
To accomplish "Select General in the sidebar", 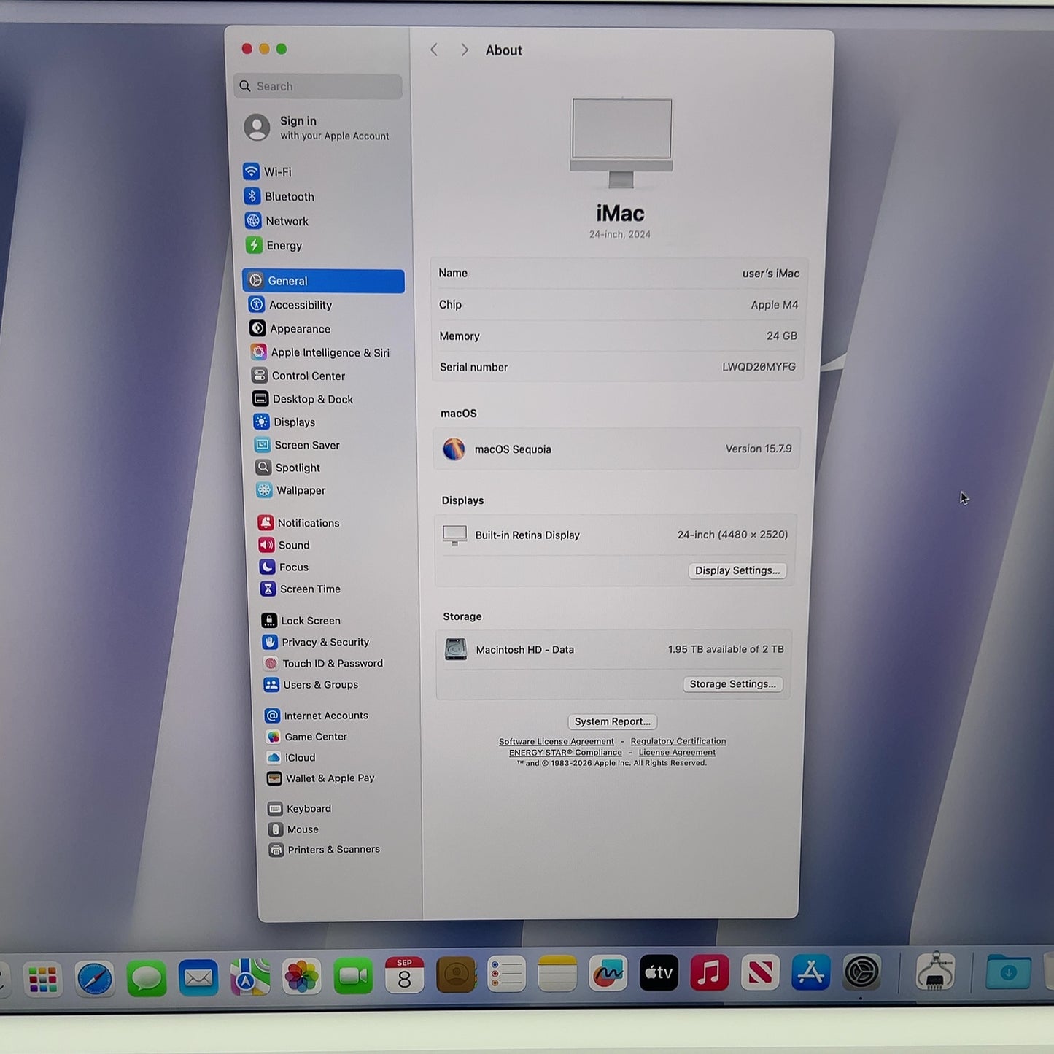I will [x=323, y=281].
